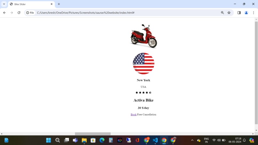Click the battery status icon
258x145 pixels.
pyautogui.click(x=224, y=140)
